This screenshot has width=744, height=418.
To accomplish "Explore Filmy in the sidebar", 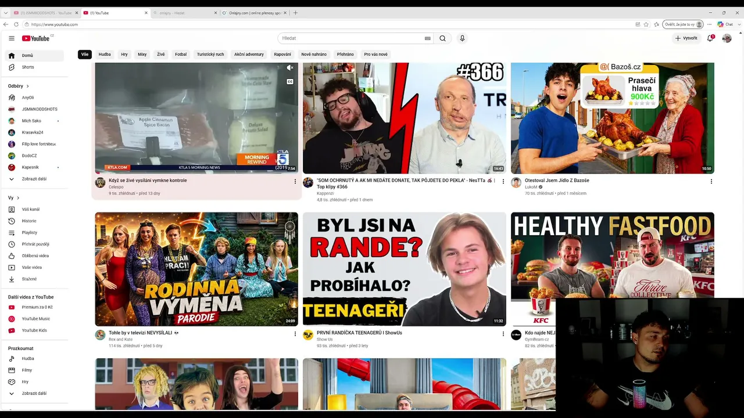I will click(x=34, y=370).
